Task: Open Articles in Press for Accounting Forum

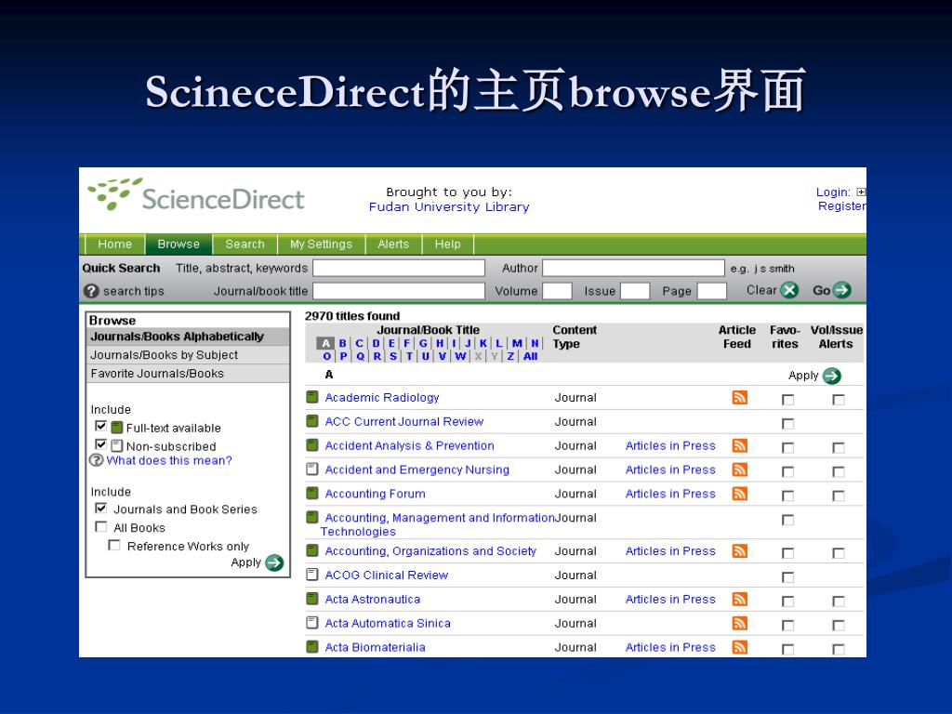Action: coord(670,495)
